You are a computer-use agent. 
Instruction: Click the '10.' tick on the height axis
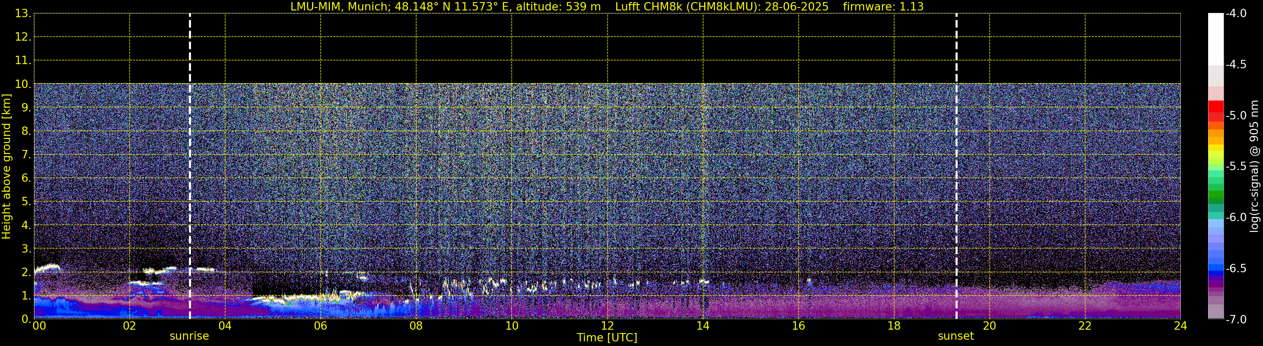click(23, 84)
